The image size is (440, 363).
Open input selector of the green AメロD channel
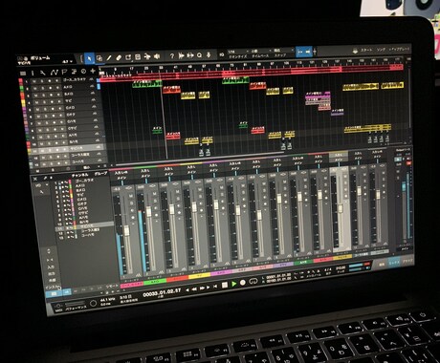pos(145,172)
